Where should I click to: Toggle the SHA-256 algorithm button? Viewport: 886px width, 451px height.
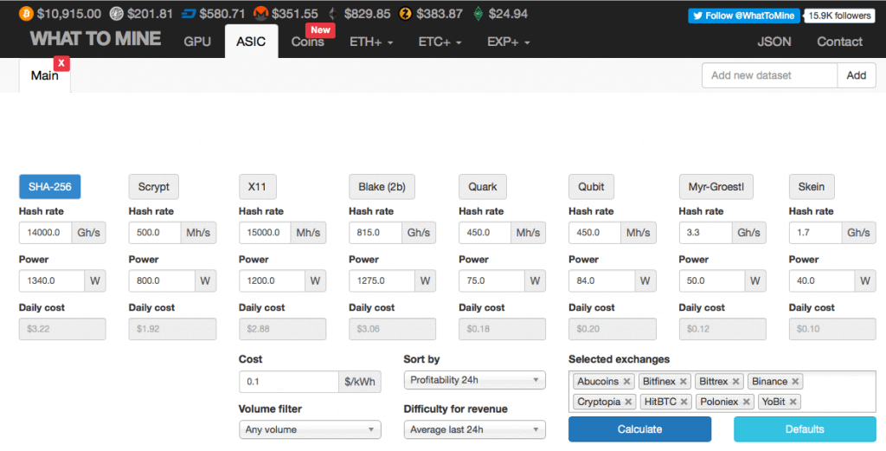click(x=50, y=186)
